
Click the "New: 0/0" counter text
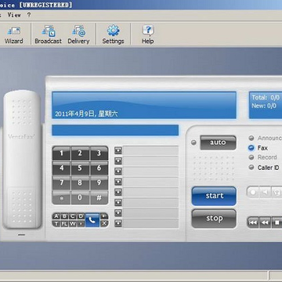pyautogui.click(x=264, y=106)
